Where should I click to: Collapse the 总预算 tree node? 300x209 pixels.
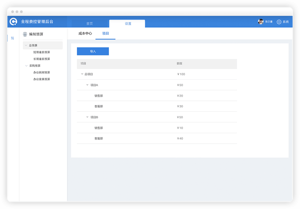pyautogui.click(x=26, y=46)
